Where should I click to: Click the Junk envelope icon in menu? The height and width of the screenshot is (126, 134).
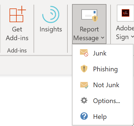(x=84, y=53)
